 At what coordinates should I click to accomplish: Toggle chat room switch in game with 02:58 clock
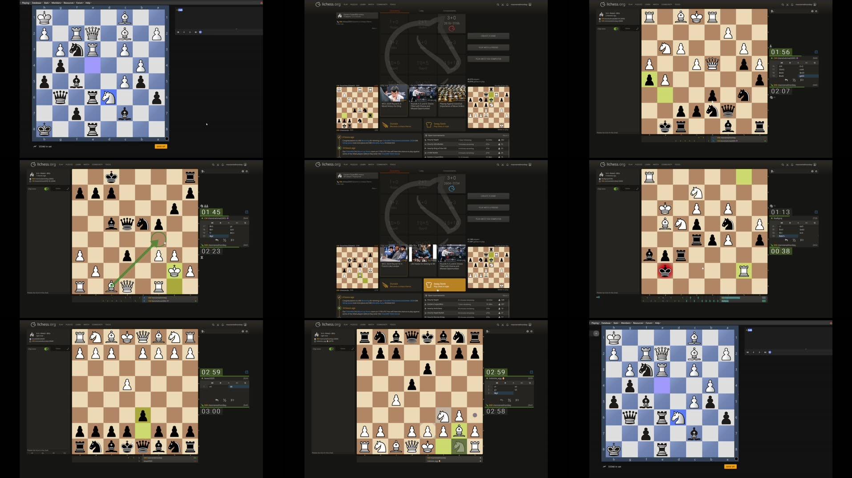point(331,349)
